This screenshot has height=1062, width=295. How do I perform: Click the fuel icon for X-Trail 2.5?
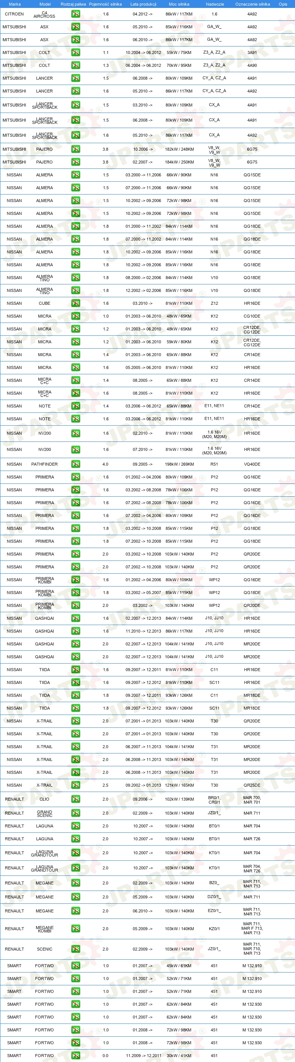click(75, 785)
